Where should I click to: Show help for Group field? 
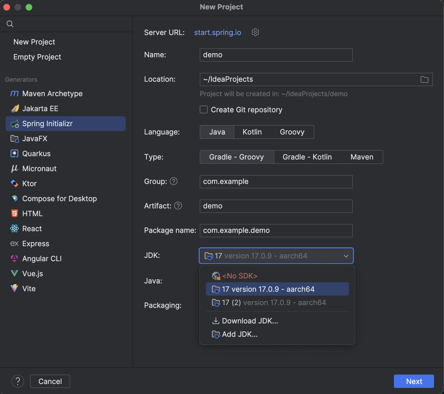174,181
